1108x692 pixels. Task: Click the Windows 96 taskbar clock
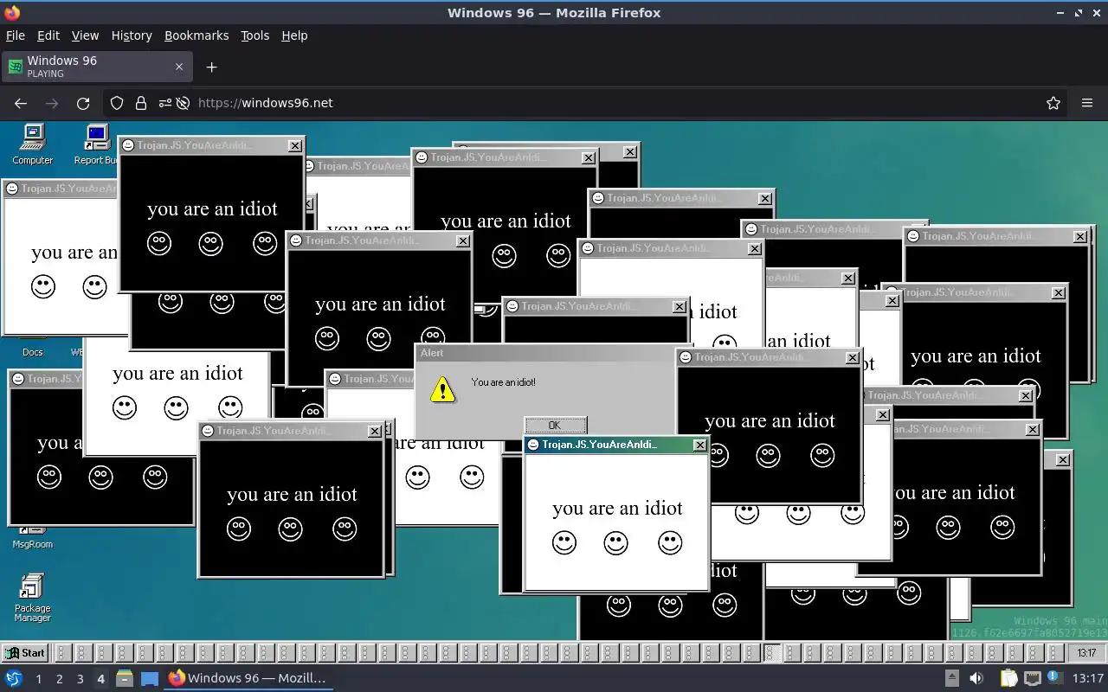tap(1087, 653)
